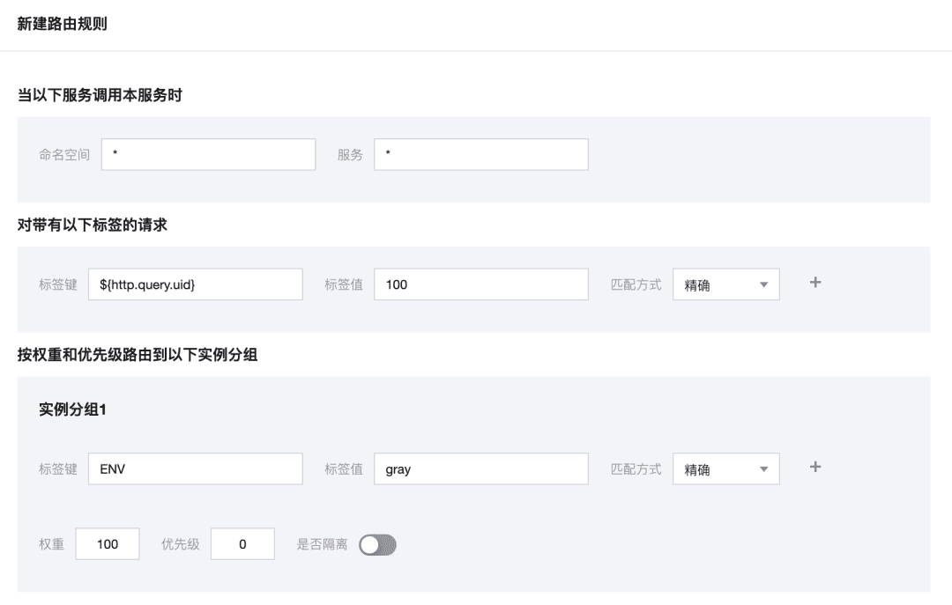Click the 新建路由规则 page title

pos(63,24)
